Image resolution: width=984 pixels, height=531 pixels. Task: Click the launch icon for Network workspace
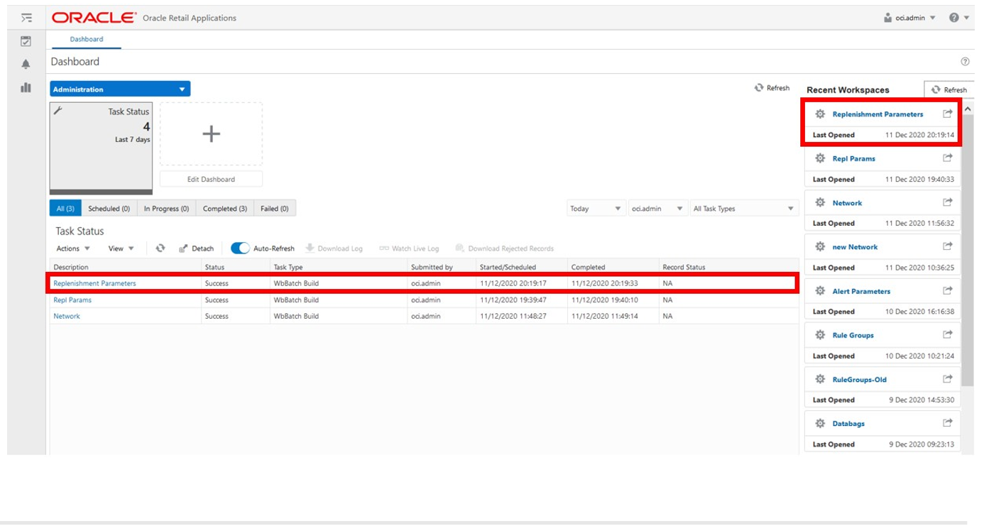pyautogui.click(x=947, y=202)
